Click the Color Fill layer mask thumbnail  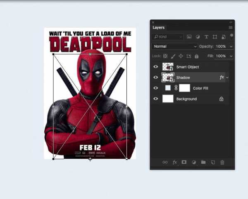pyautogui.click(x=184, y=88)
